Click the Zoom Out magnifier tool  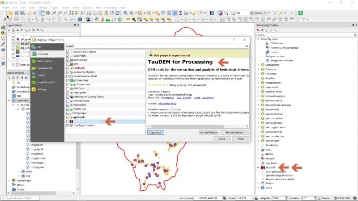(x=60, y=13)
